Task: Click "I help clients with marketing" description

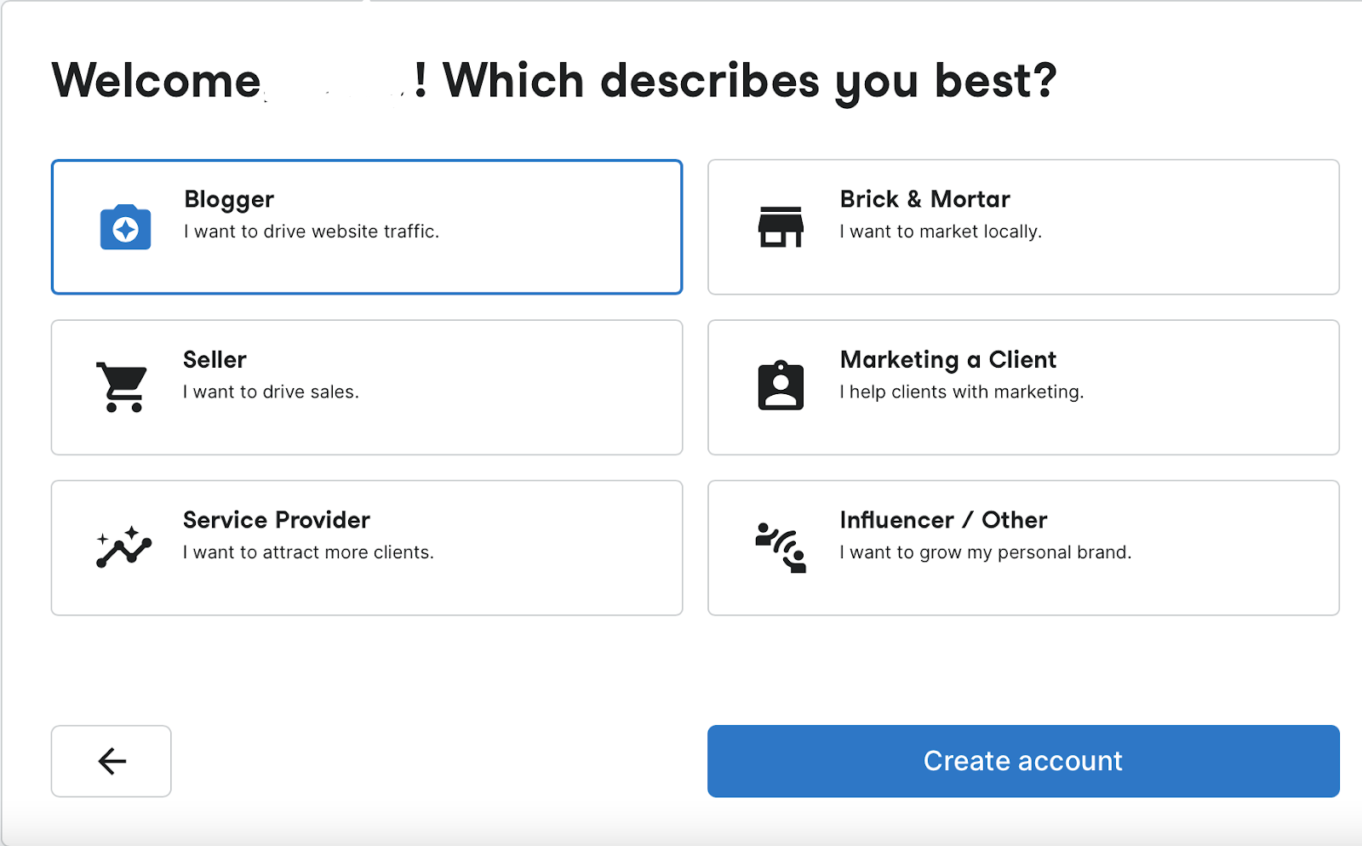Action: pos(961,392)
